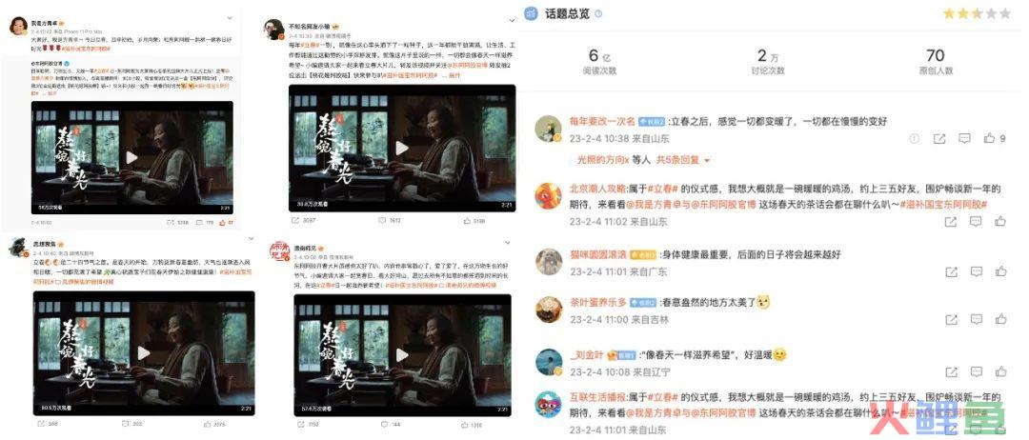Play the video in the bottom-left post
Screen dimensions: 1029x440
[x=144, y=352]
